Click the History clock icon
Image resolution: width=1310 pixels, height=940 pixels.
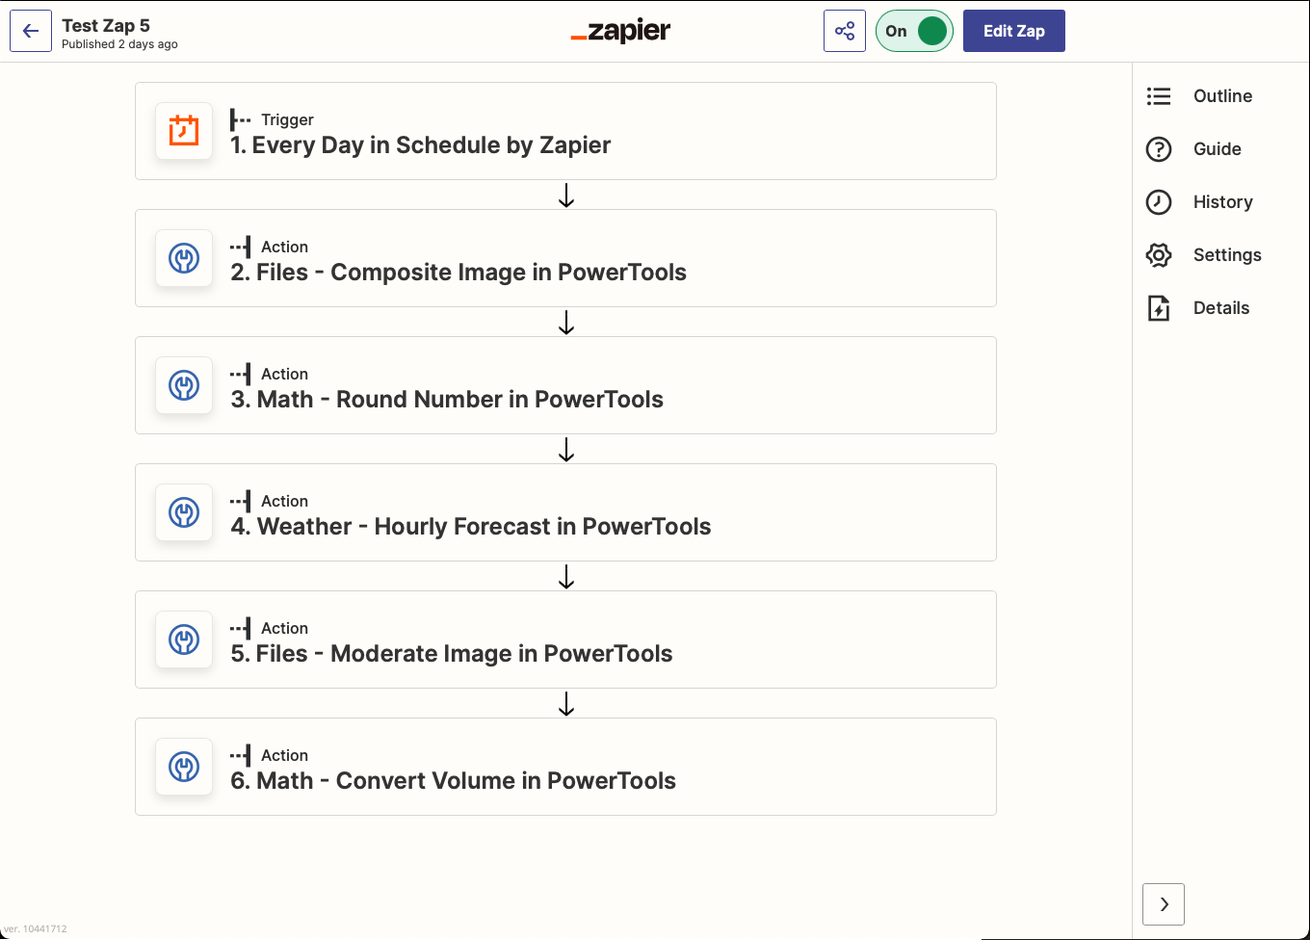click(1159, 201)
